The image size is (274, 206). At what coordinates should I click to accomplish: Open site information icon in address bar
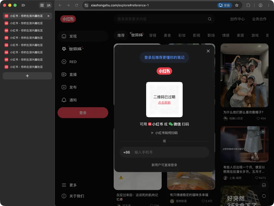[86, 5]
